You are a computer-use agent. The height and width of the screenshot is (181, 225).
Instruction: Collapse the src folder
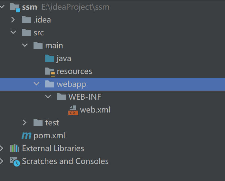[x=13, y=32]
